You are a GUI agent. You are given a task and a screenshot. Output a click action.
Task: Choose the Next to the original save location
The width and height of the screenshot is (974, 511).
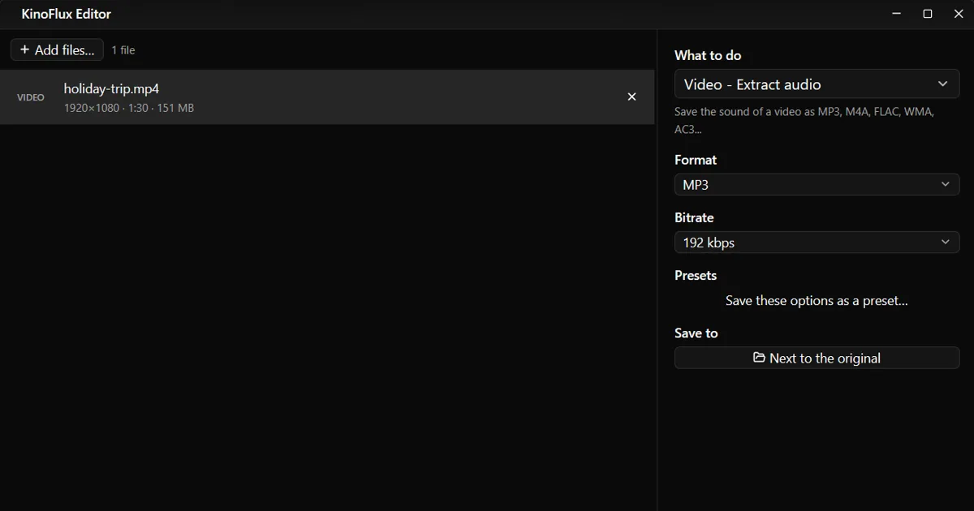(817, 358)
